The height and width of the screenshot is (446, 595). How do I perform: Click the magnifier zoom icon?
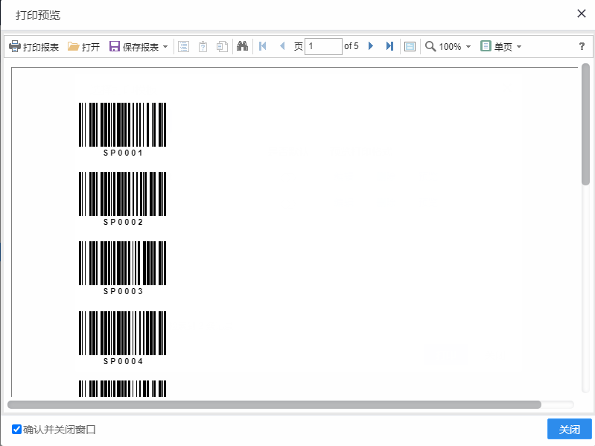coord(430,46)
